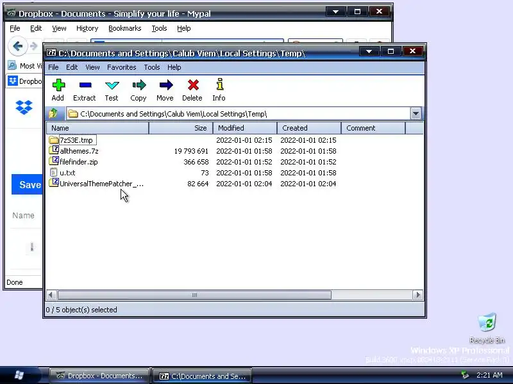This screenshot has height=384, width=513.
Task: Select the u.txt file icon
Action: coord(53,172)
